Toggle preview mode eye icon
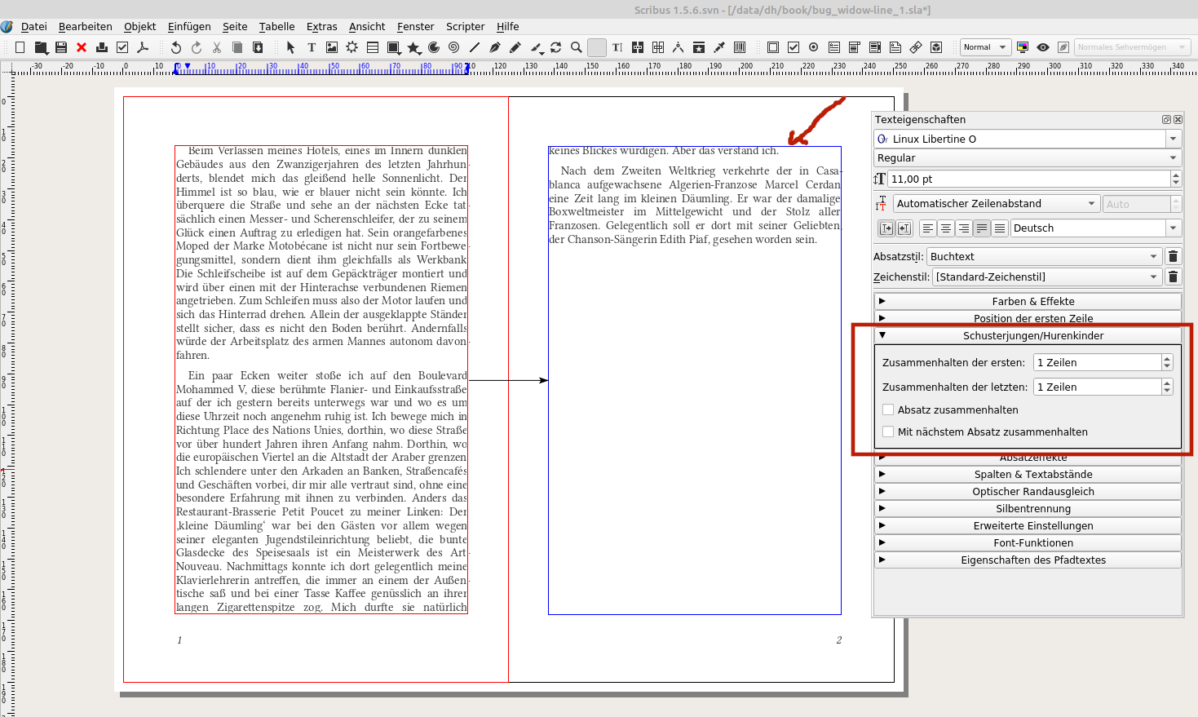This screenshot has width=1198, height=717. pyautogui.click(x=1043, y=47)
